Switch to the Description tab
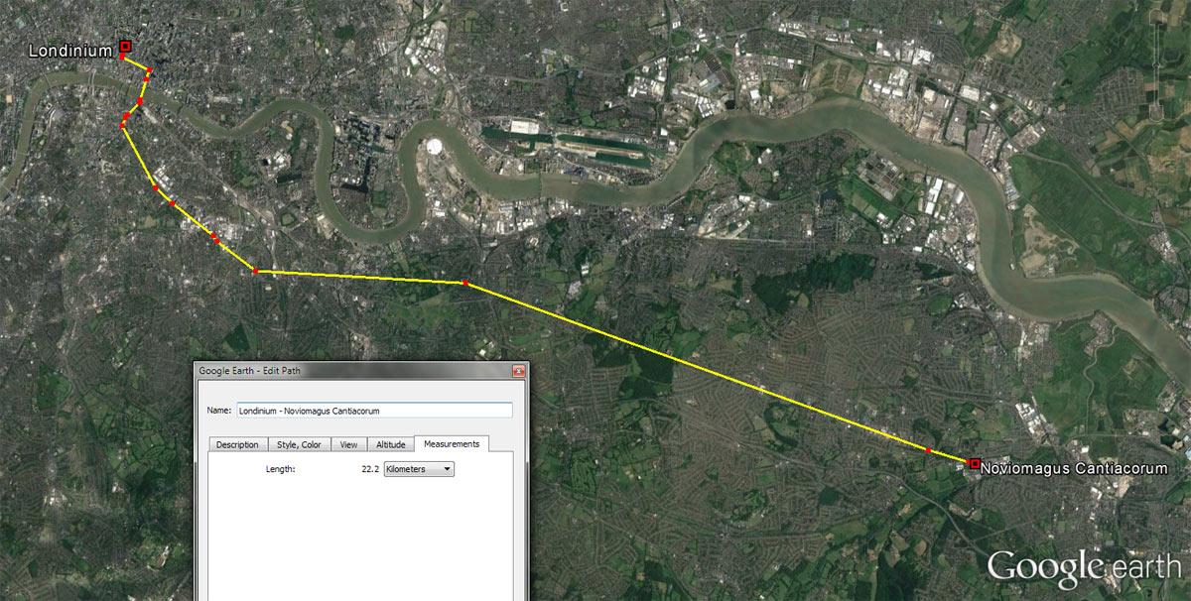Viewport: 1191px width, 601px height. pos(237,444)
